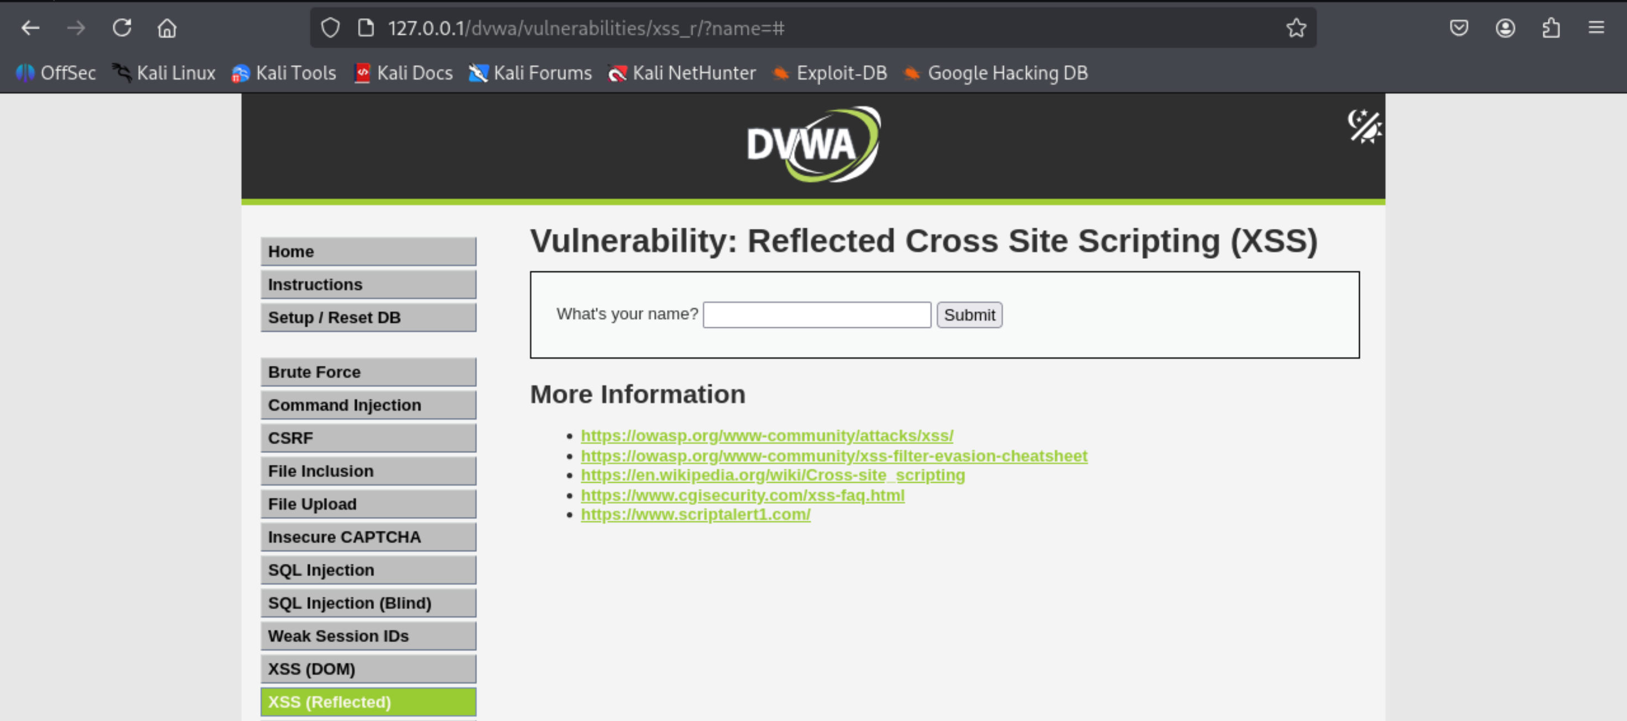This screenshot has width=1627, height=721.
Task: Open the tracking protection shield icon
Action: click(x=330, y=28)
